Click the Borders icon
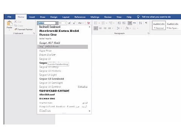Viewport: 181px width, 136px height. (134, 28)
